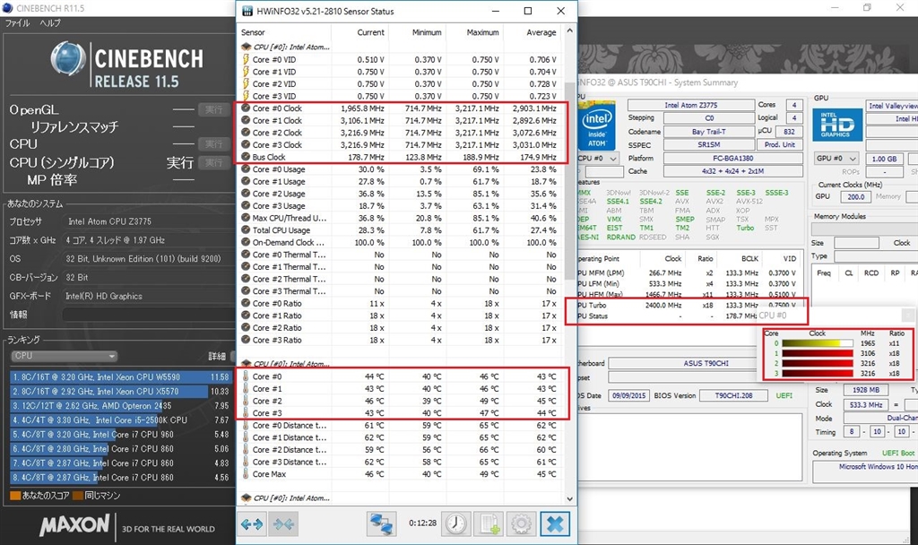Click the On-Demand Clock sensor row
This screenshot has height=545, width=918.
[401, 242]
